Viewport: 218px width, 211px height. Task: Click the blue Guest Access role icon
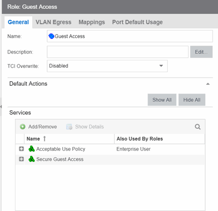(51, 36)
